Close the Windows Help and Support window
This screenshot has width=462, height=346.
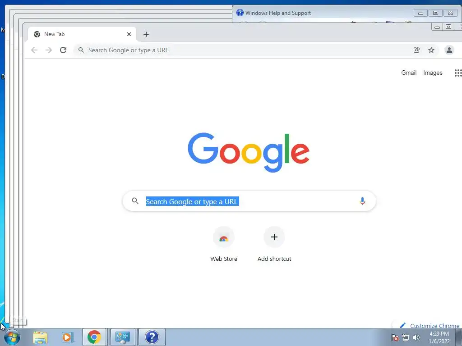450,13
